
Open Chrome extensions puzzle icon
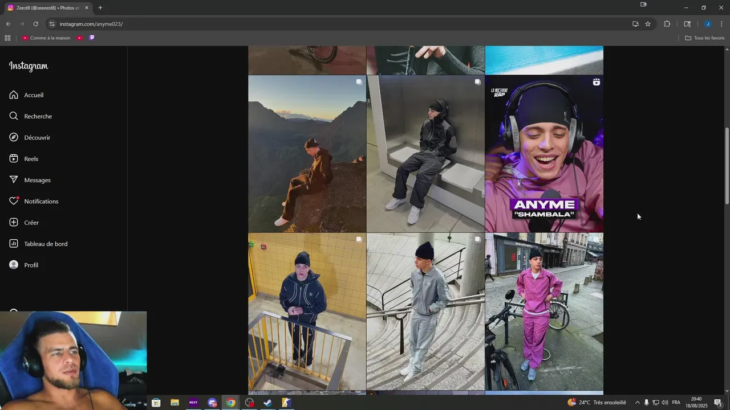tap(667, 24)
